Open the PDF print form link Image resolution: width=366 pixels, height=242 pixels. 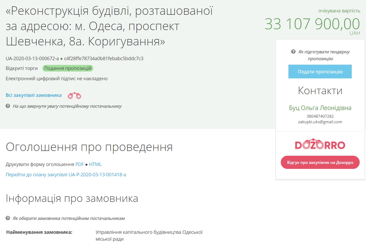[x=79, y=164]
